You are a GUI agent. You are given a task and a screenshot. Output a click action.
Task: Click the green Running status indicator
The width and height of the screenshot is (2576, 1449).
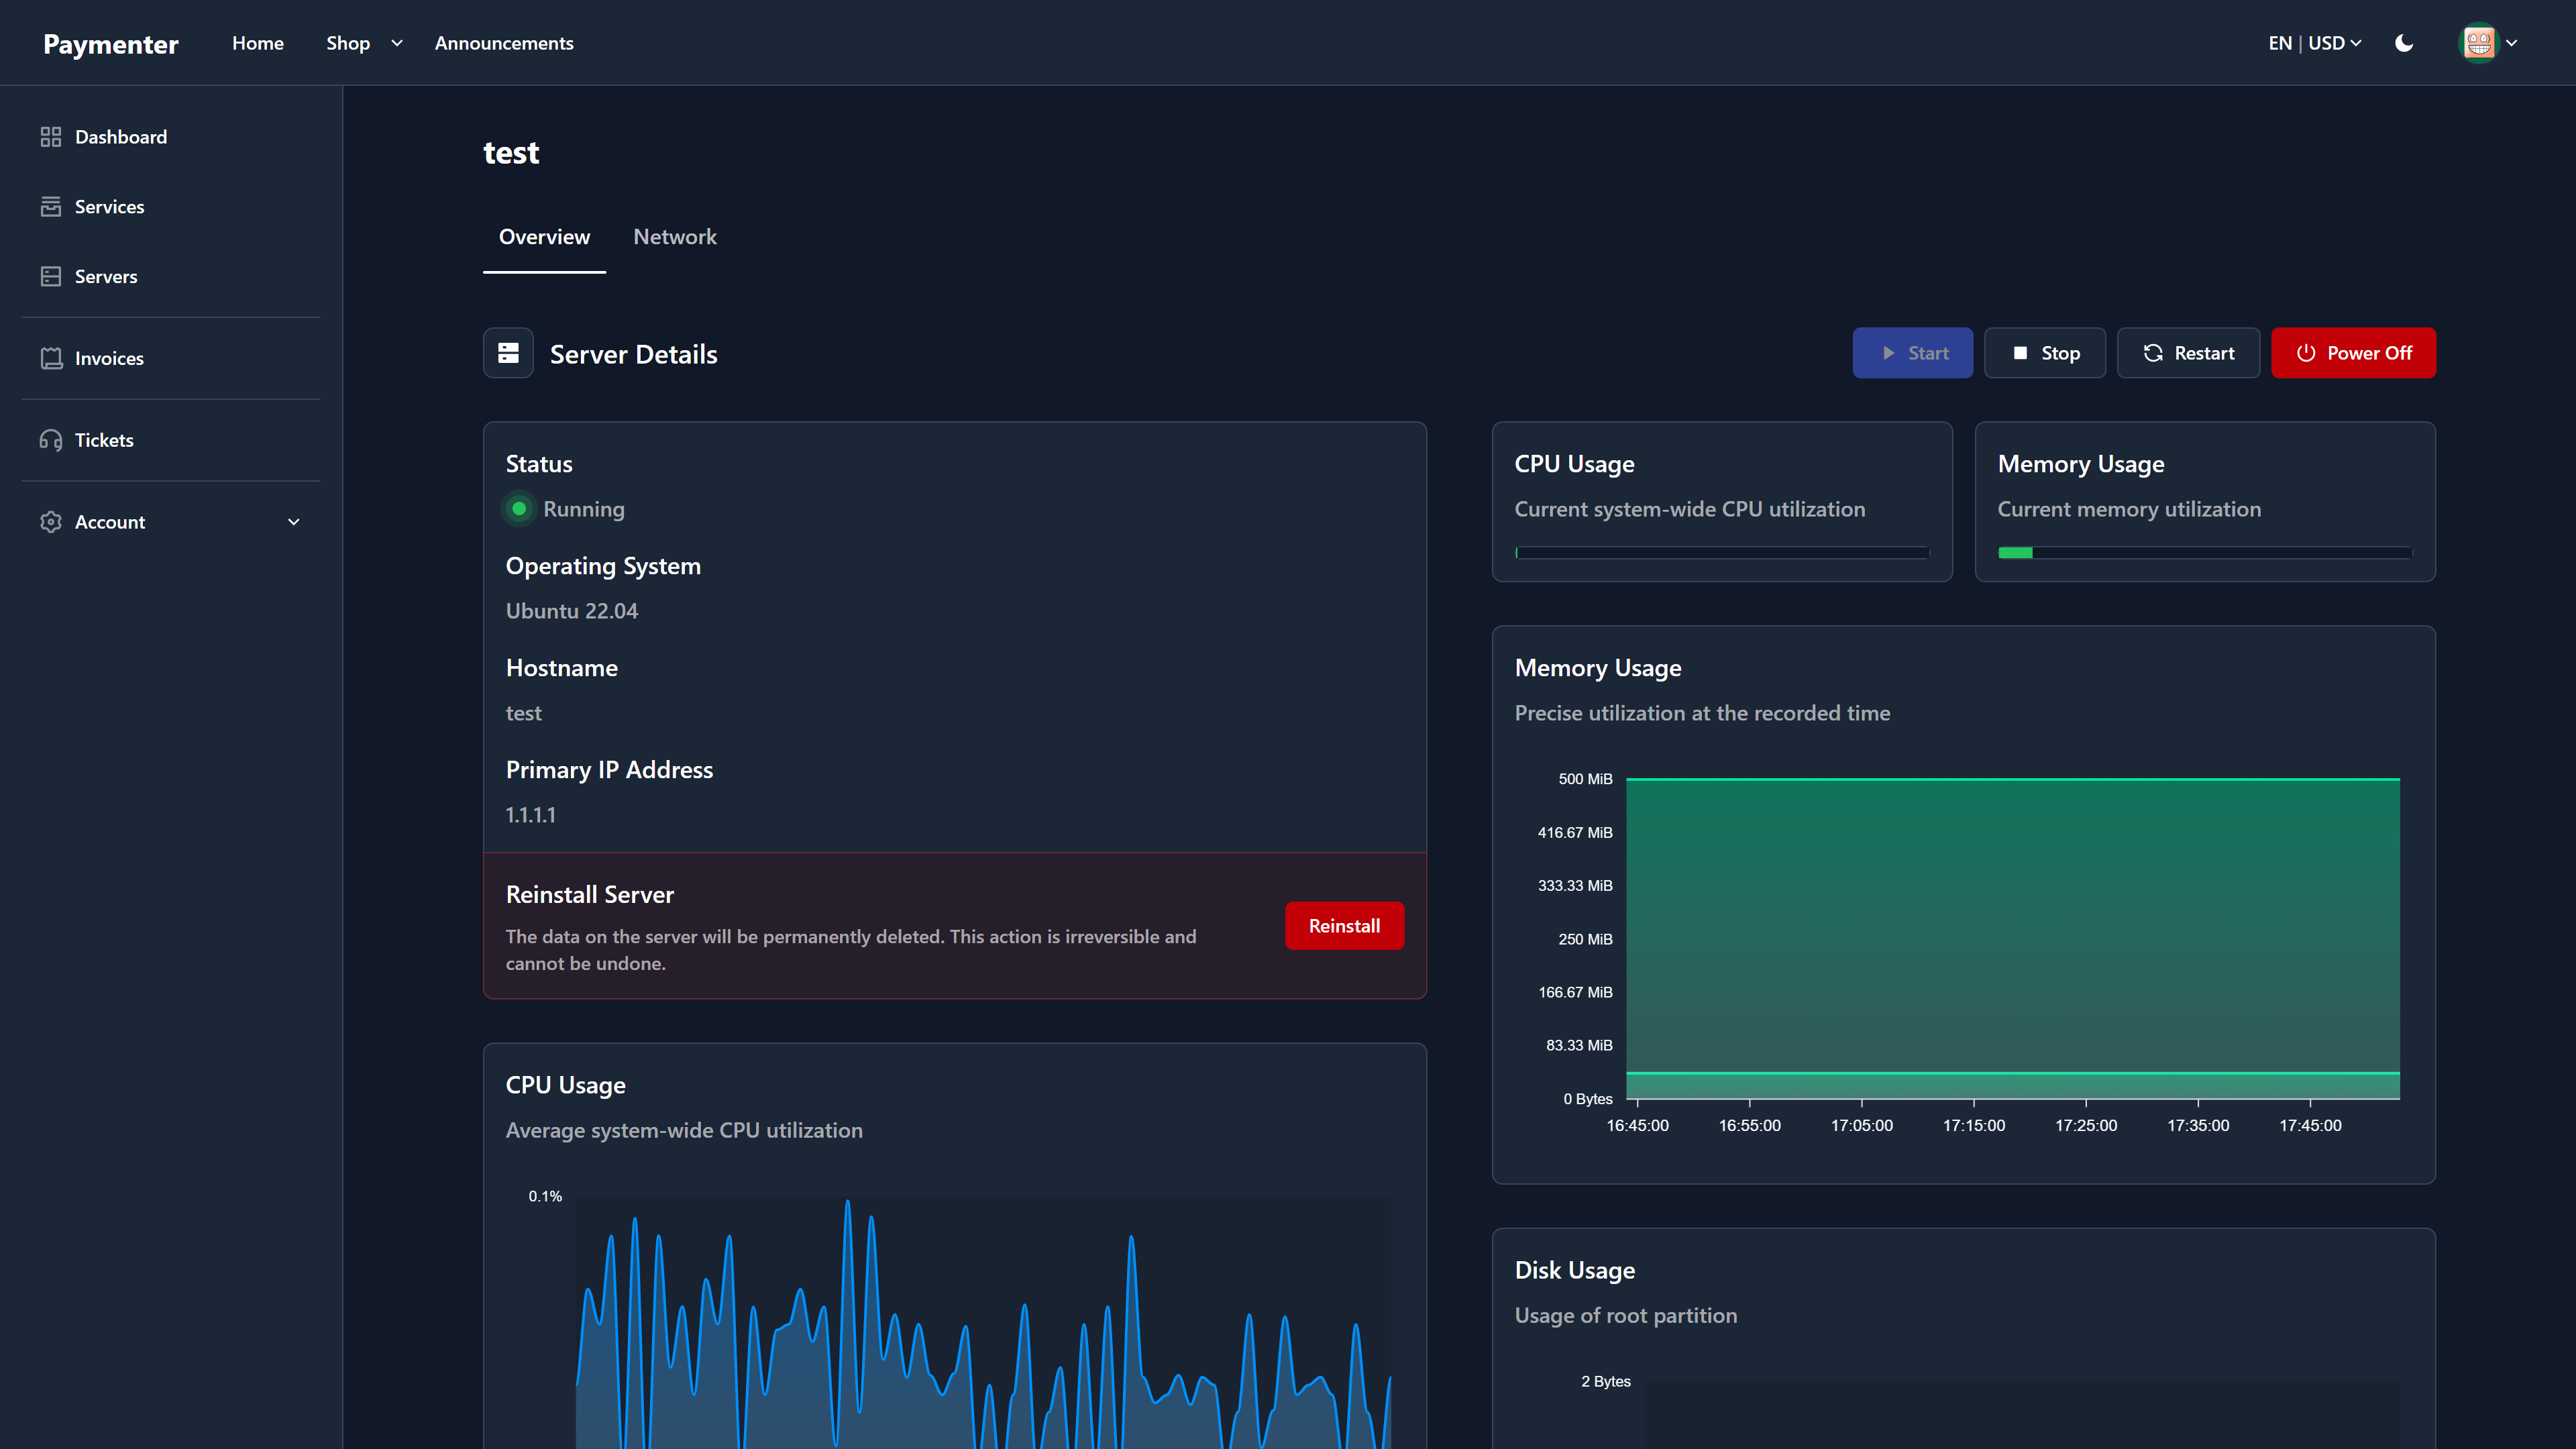tap(519, 509)
